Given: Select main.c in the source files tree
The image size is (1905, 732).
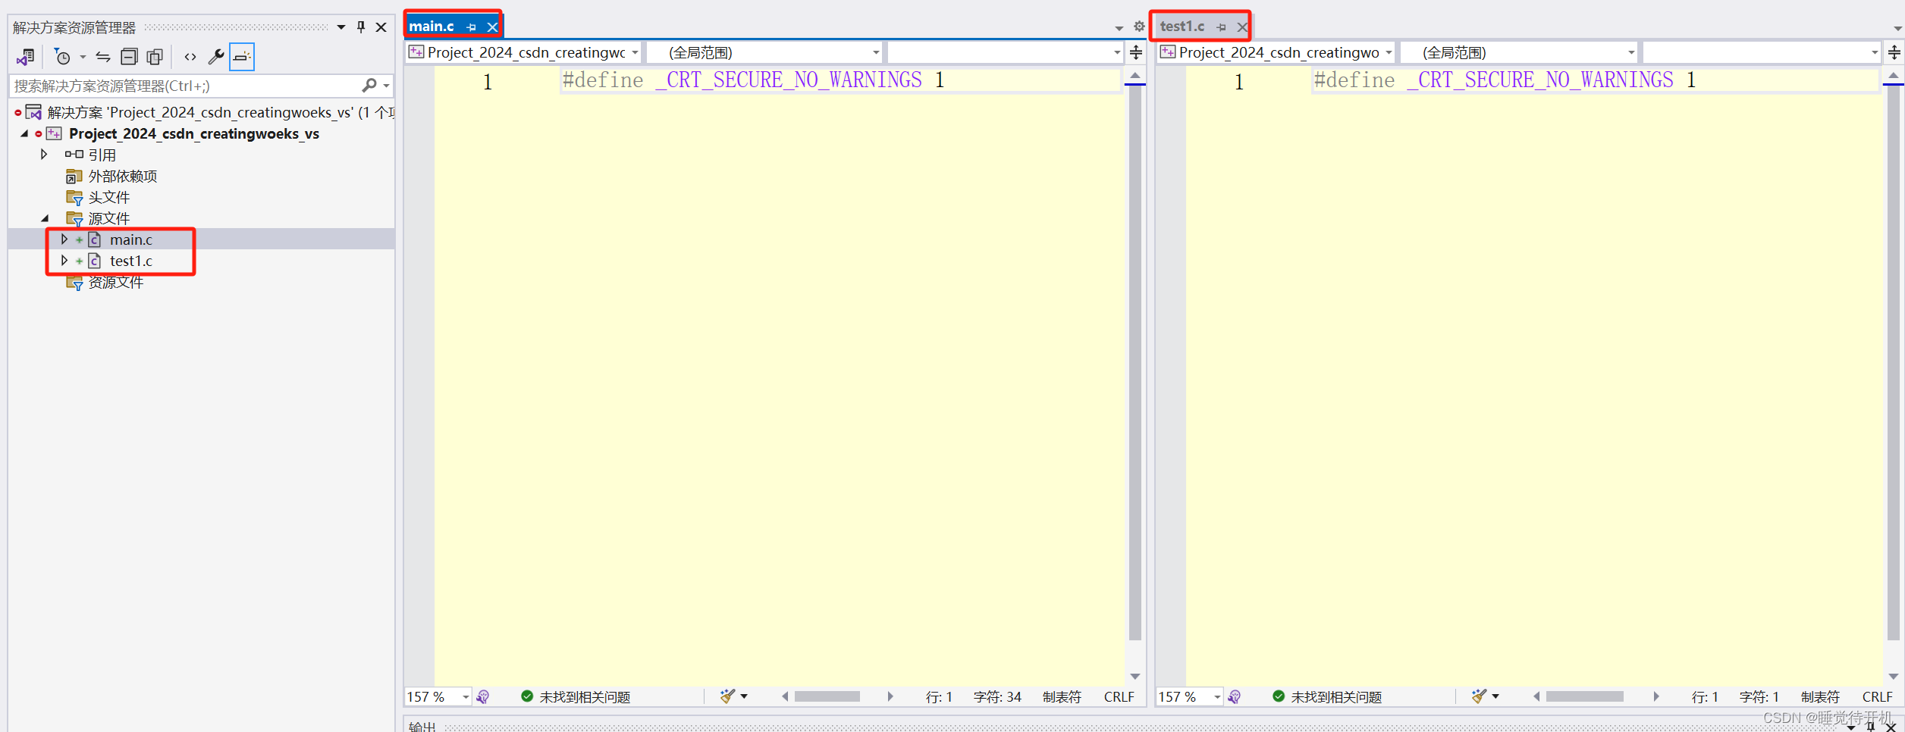Looking at the screenshot, I should point(130,239).
